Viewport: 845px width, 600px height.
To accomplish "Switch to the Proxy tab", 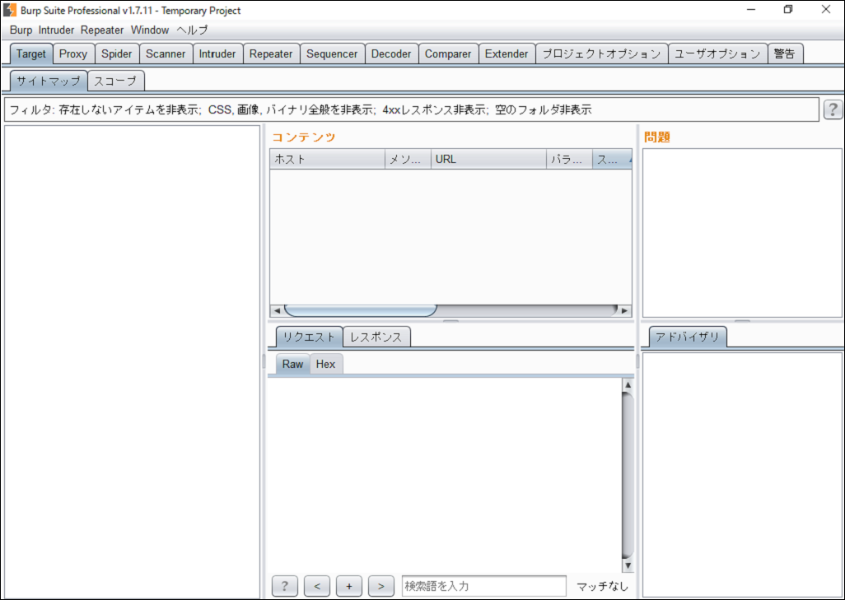I will click(73, 53).
